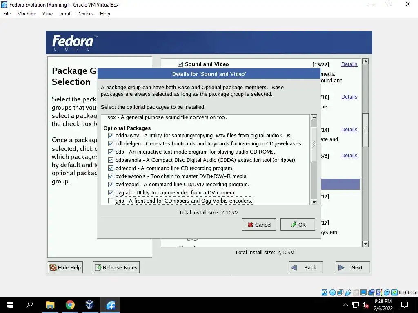Open File Explorer from the taskbar
418x313 pixels.
tap(50, 305)
